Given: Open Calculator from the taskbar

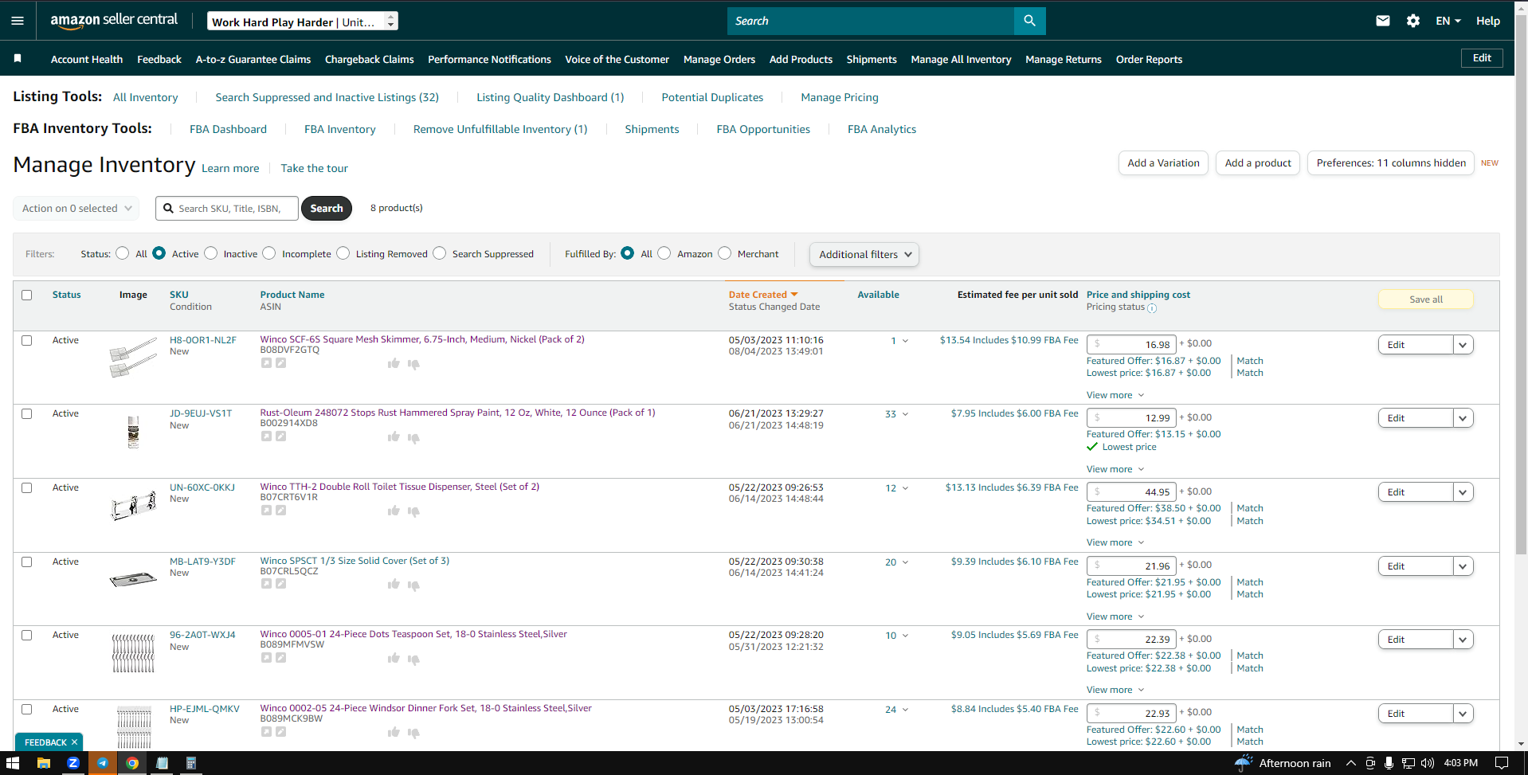Looking at the screenshot, I should (191, 763).
